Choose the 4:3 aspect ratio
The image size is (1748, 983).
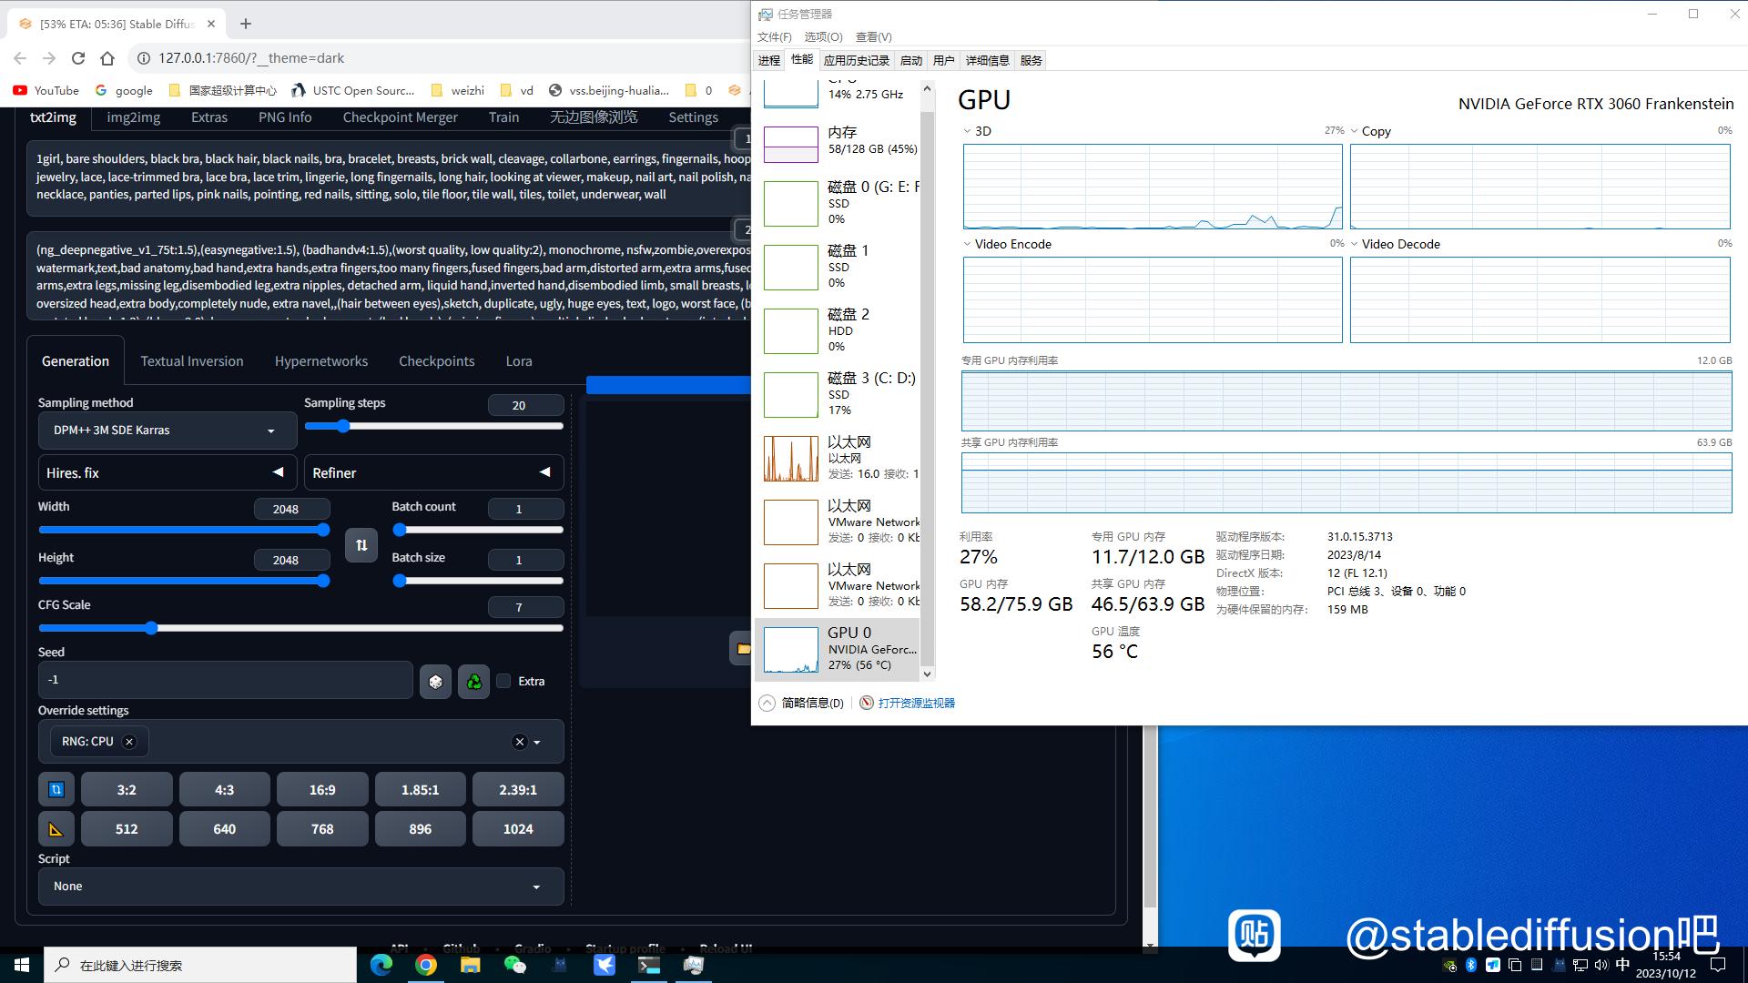224,790
